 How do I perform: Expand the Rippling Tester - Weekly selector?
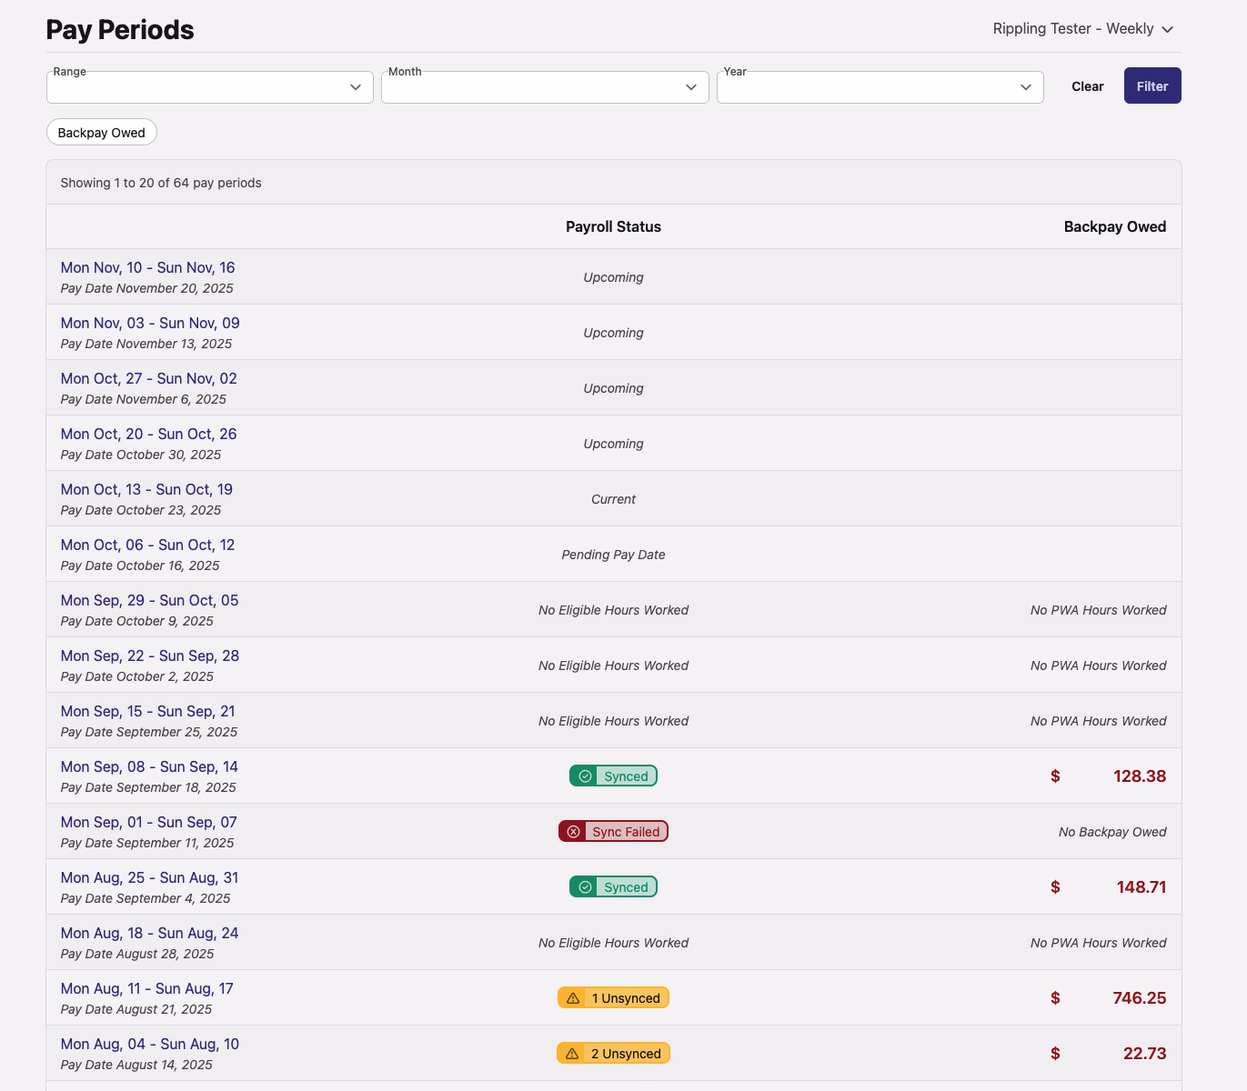[1083, 29]
